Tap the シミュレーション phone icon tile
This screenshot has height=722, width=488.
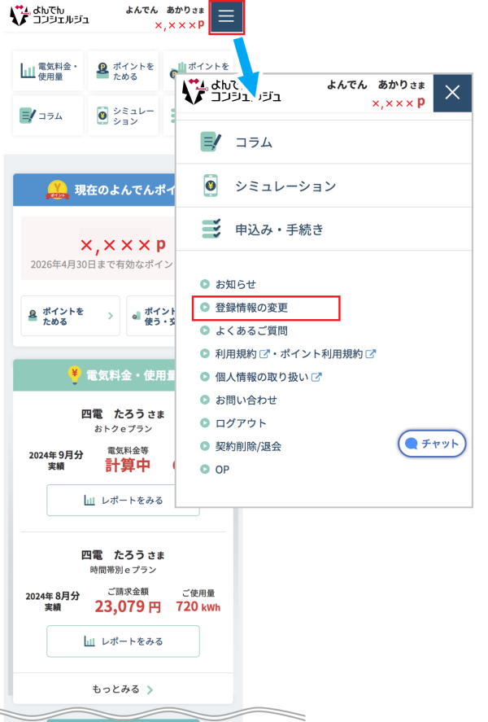pos(102,115)
